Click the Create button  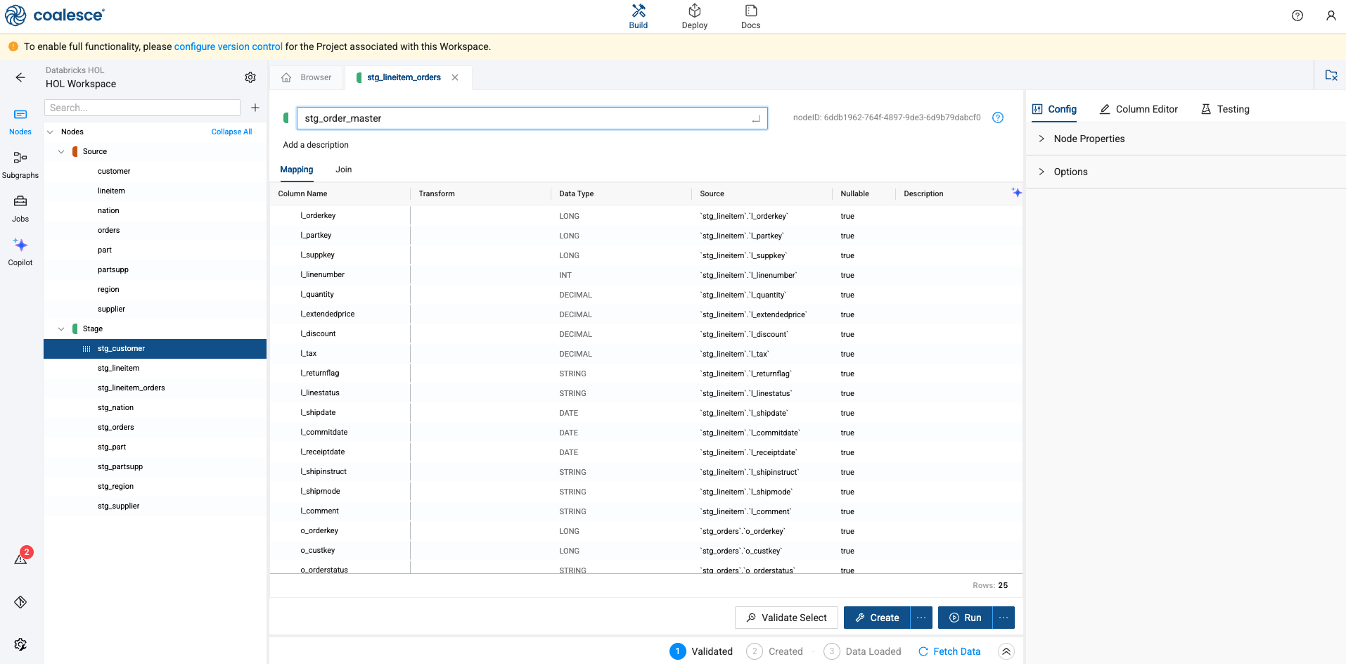click(877, 618)
